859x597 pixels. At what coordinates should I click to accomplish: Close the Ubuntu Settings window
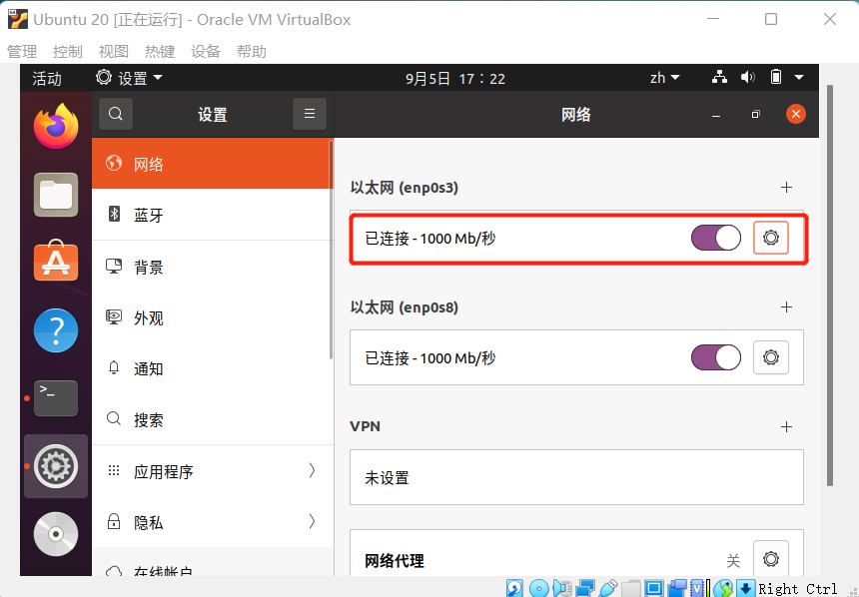pos(795,114)
